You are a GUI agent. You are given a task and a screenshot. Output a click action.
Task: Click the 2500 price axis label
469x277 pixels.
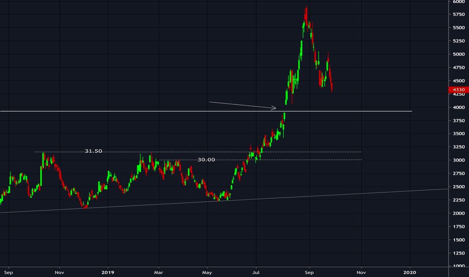click(x=459, y=186)
